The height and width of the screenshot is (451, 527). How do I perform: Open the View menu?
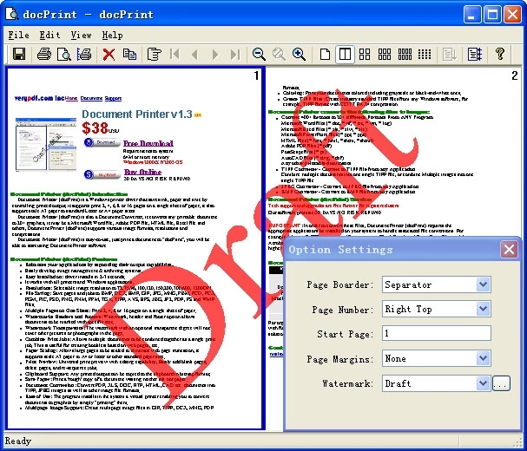tap(81, 35)
